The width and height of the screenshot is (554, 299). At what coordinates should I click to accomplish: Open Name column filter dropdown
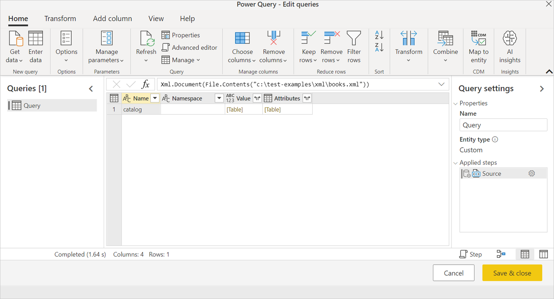click(155, 98)
